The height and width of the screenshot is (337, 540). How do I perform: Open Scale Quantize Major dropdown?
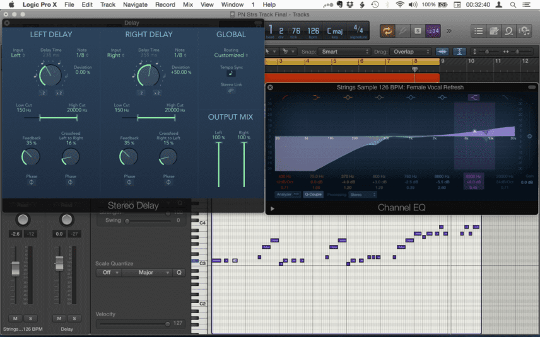tap(147, 272)
